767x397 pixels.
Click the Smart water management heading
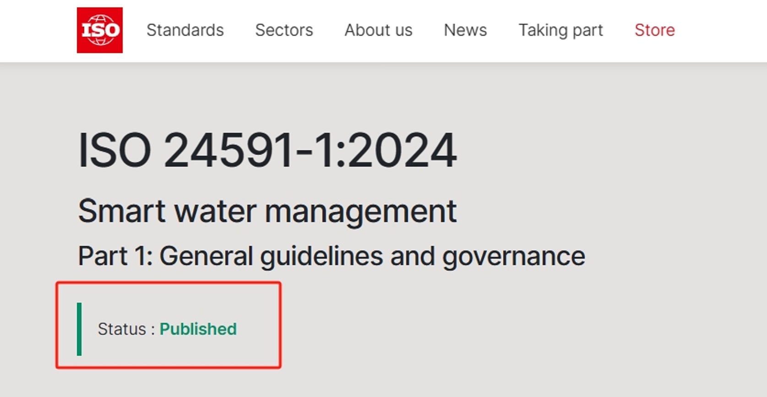click(x=267, y=211)
